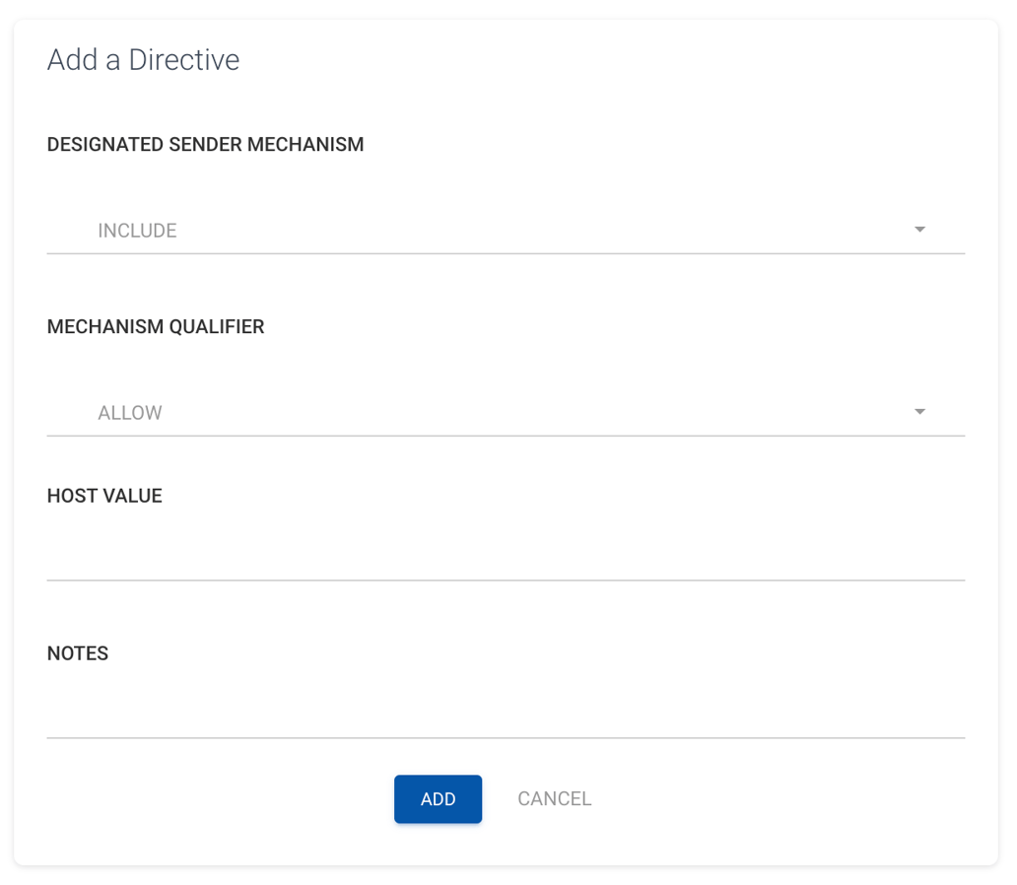This screenshot has width=1017, height=885.
Task: Click the NOTES label
Action: 77,652
